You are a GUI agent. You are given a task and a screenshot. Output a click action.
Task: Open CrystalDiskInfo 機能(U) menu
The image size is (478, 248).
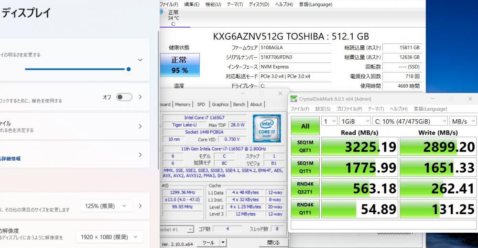213,4
